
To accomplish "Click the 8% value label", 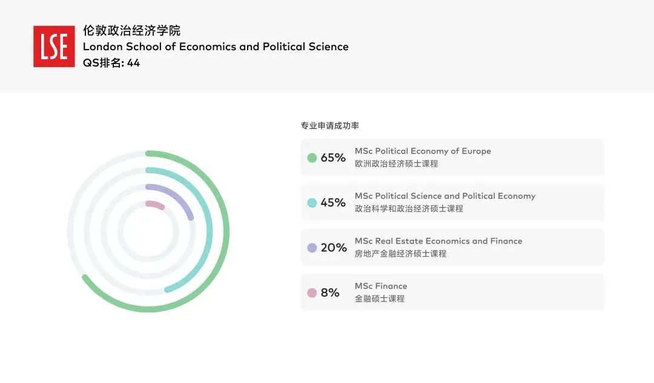I will (330, 293).
